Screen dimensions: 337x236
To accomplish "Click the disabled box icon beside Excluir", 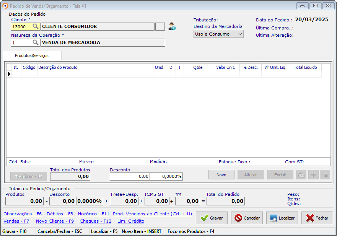I will coord(301,175).
